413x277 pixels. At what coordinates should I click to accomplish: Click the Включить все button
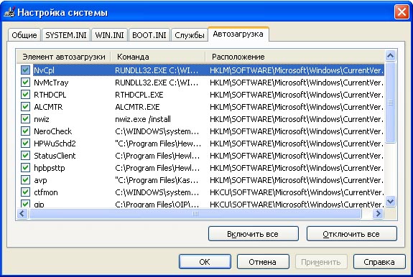tap(253, 234)
